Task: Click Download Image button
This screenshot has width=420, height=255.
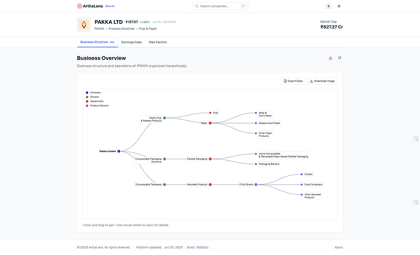Action: tap(322, 81)
